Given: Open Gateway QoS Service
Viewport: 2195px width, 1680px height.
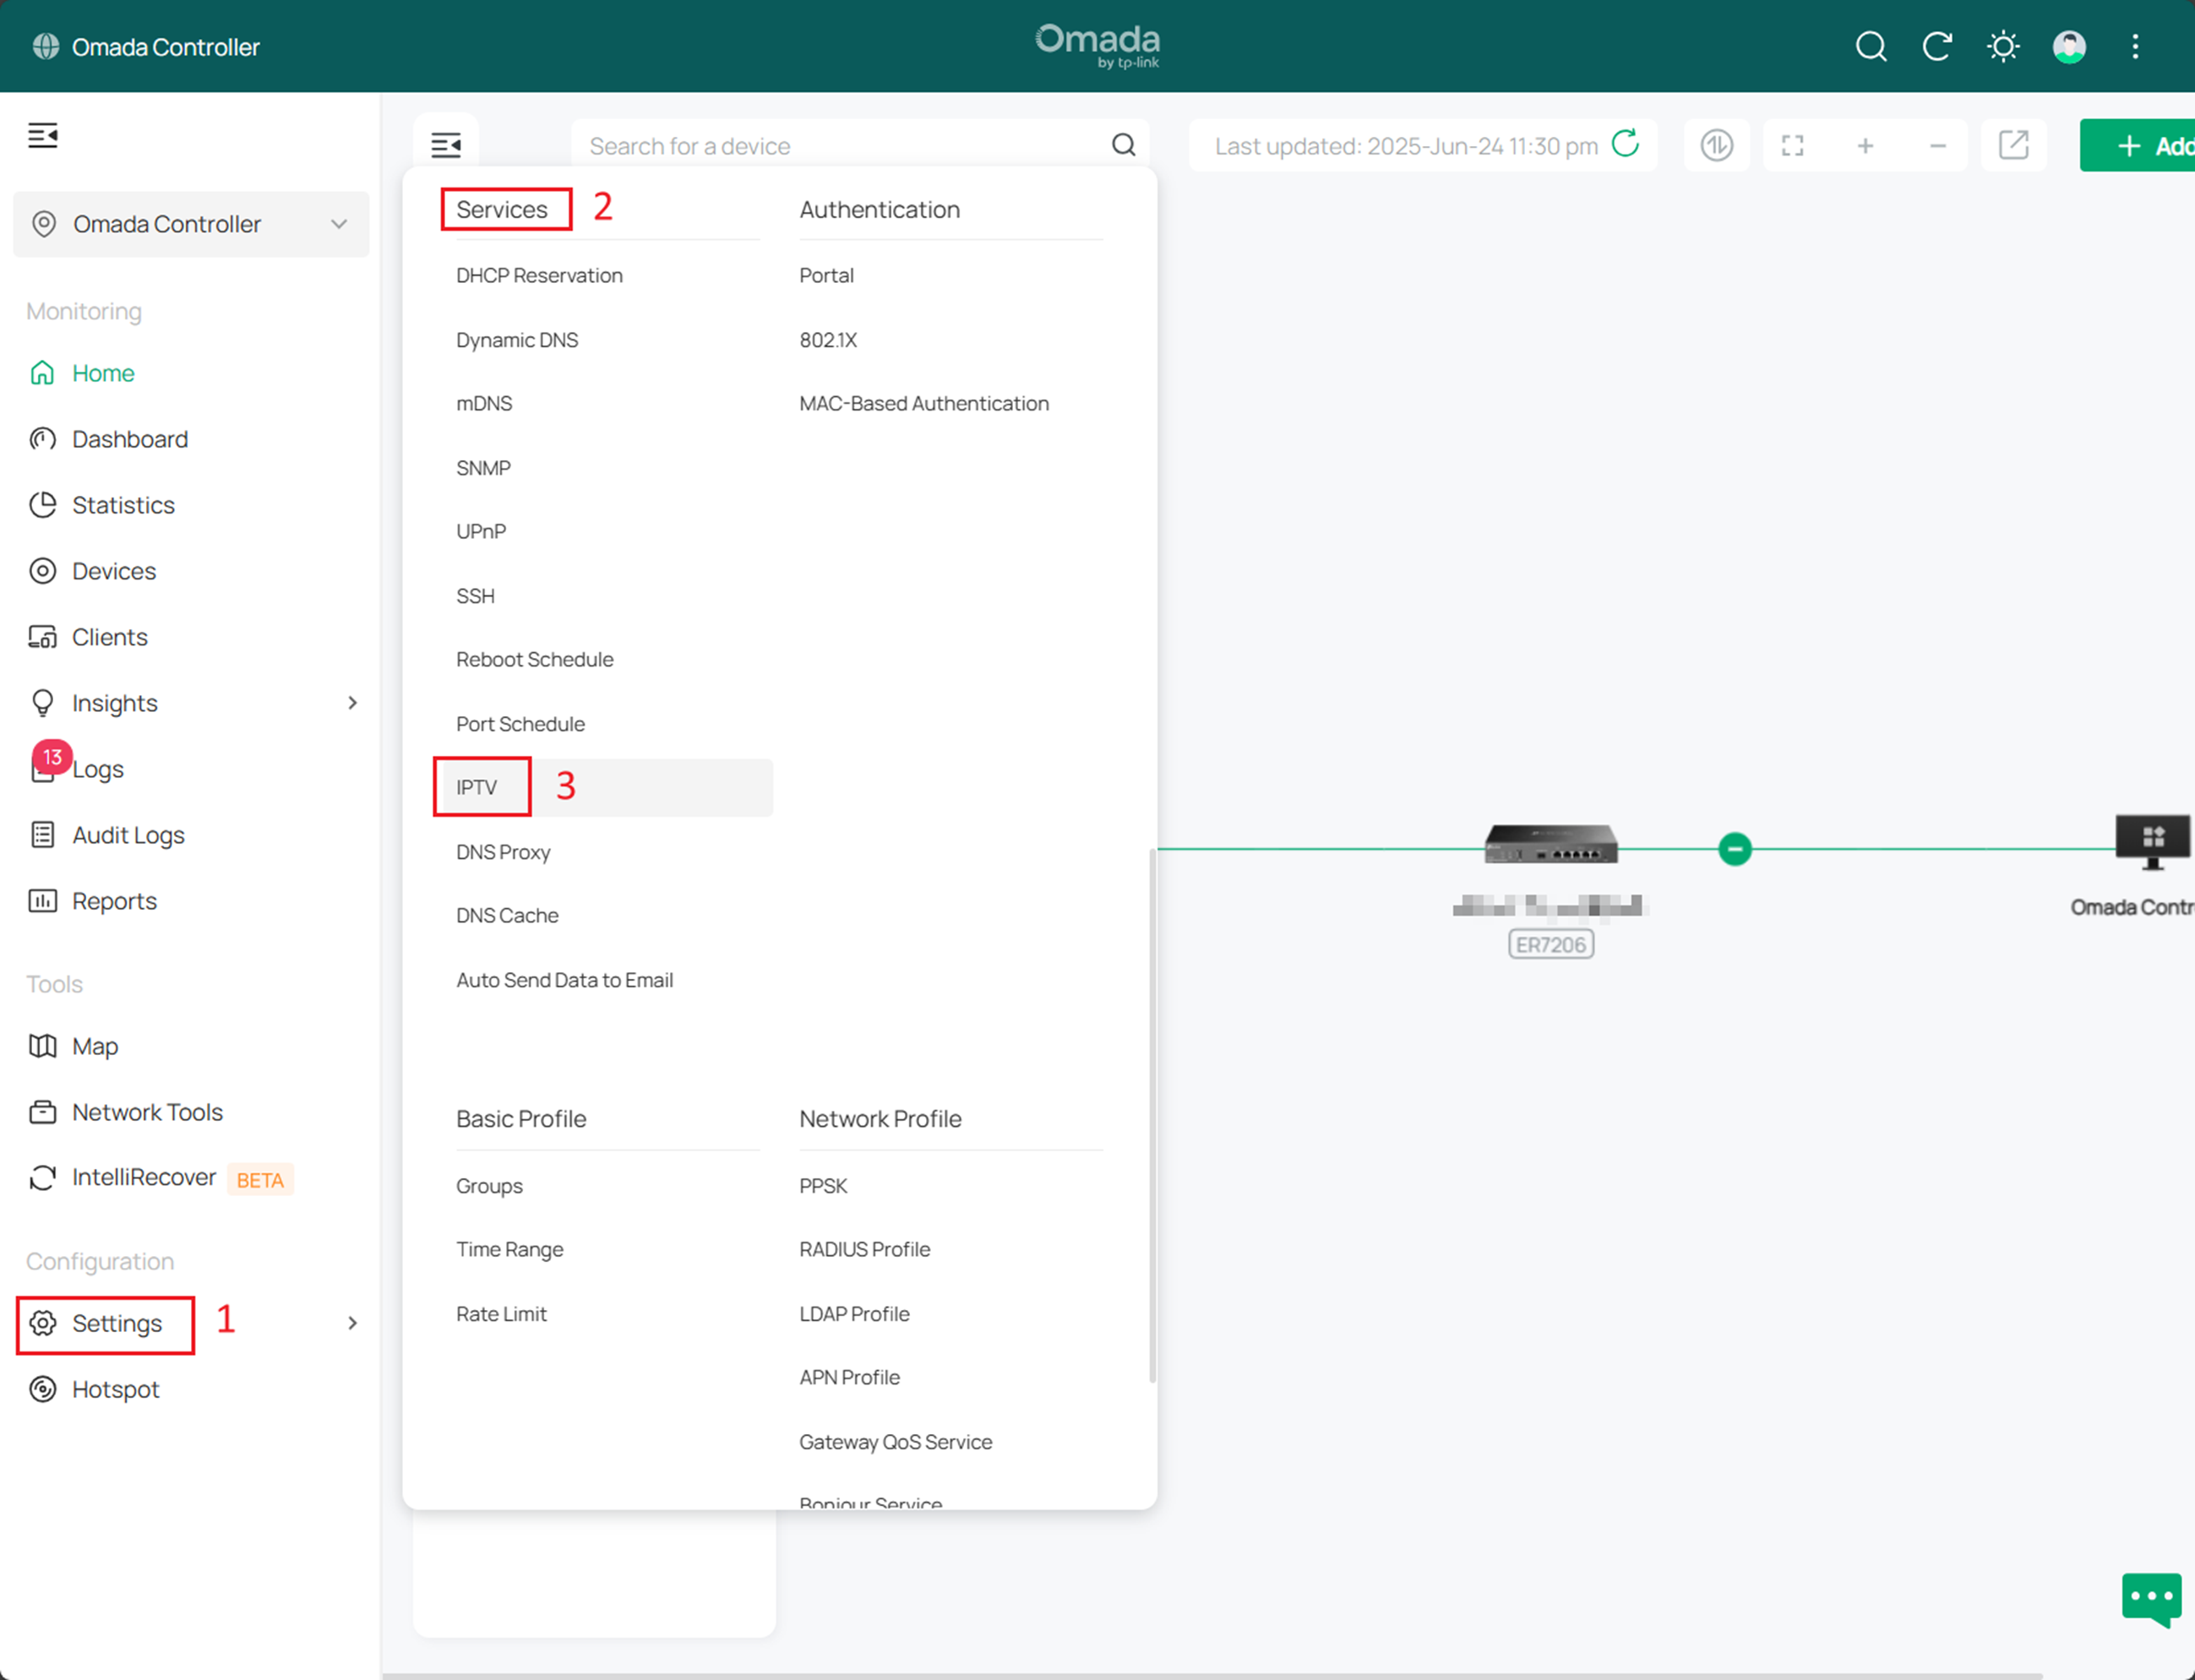Looking at the screenshot, I should pos(895,1442).
